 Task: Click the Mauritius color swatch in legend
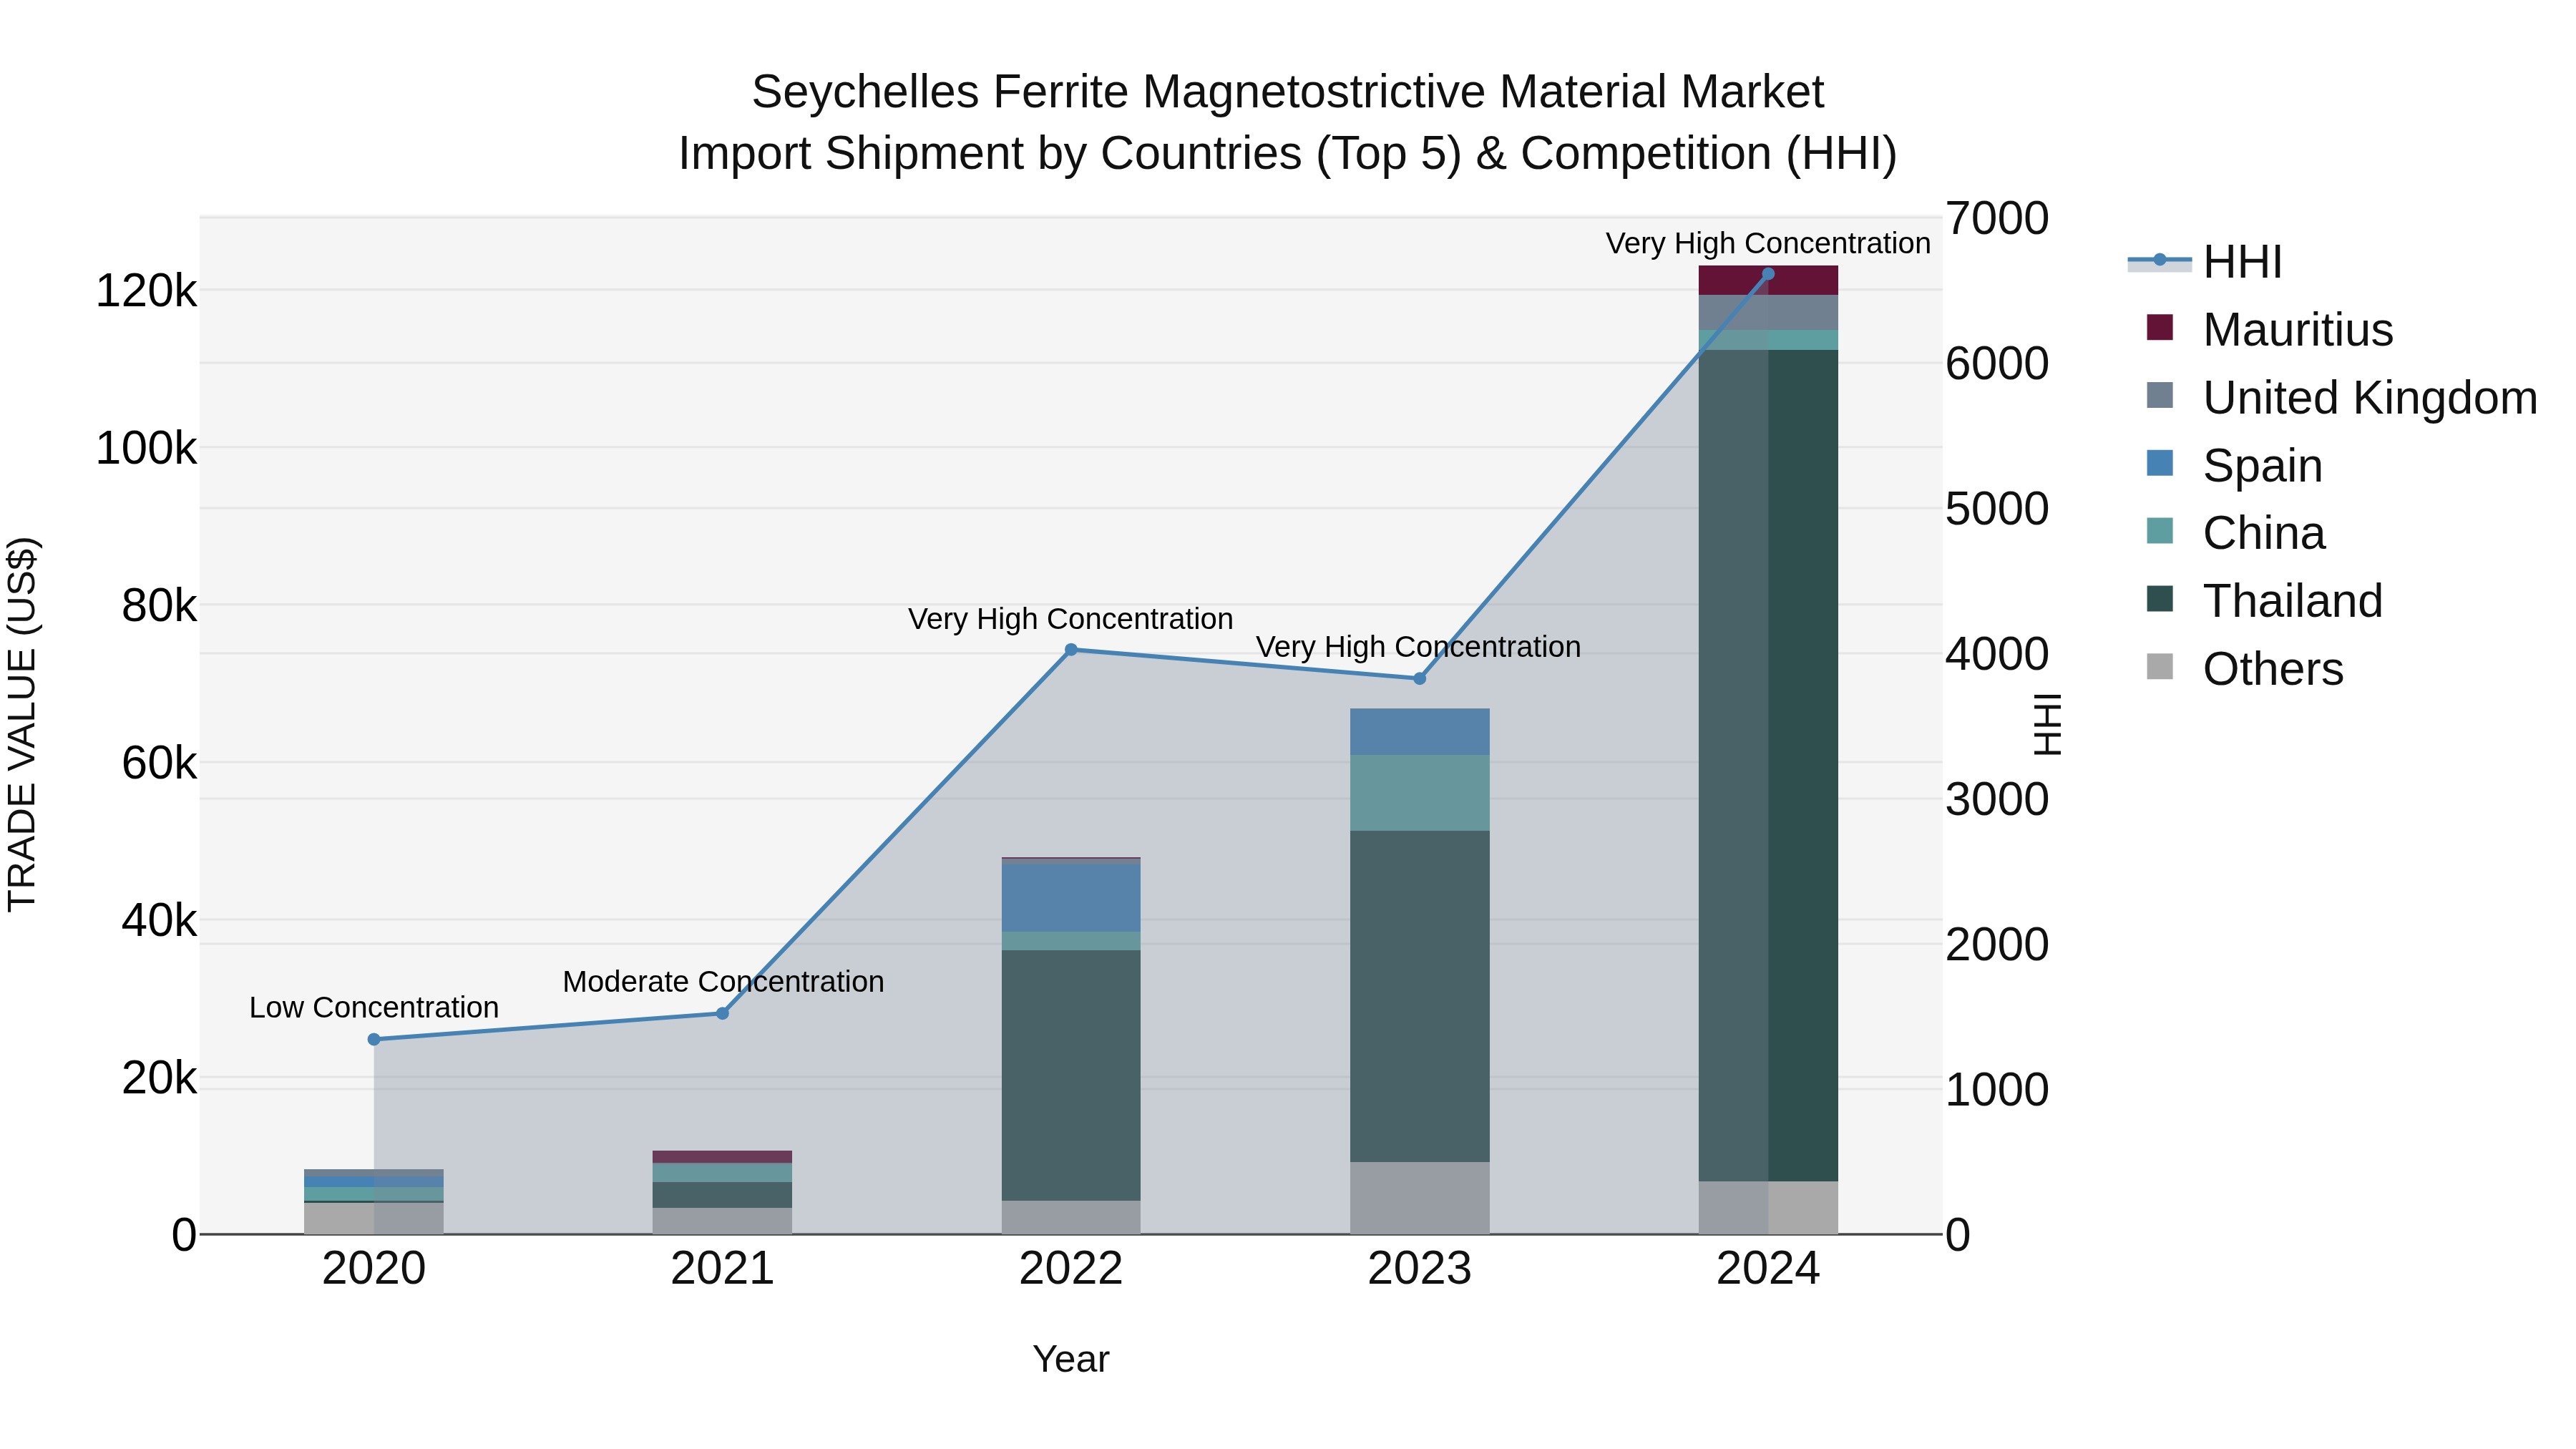coord(2160,327)
